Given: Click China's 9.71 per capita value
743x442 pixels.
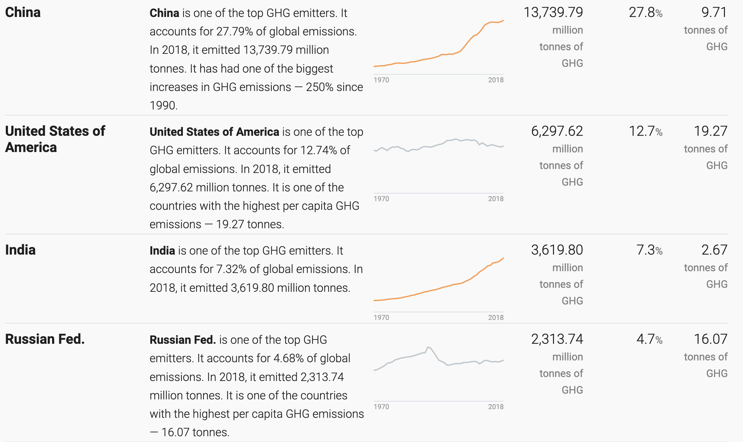Looking at the screenshot, I should (x=714, y=13).
